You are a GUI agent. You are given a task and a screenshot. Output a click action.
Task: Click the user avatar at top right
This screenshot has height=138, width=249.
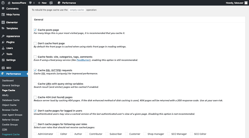pos(246,3)
